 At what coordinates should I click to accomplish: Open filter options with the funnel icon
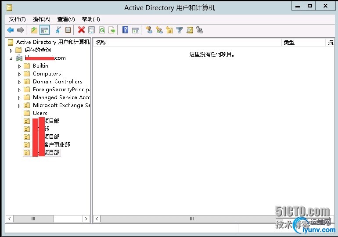coord(180,30)
